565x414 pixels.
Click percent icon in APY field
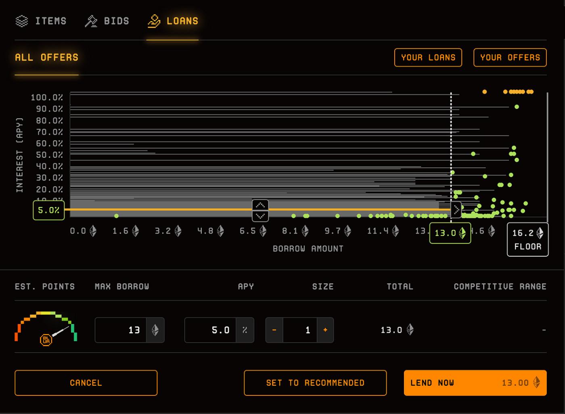(245, 330)
